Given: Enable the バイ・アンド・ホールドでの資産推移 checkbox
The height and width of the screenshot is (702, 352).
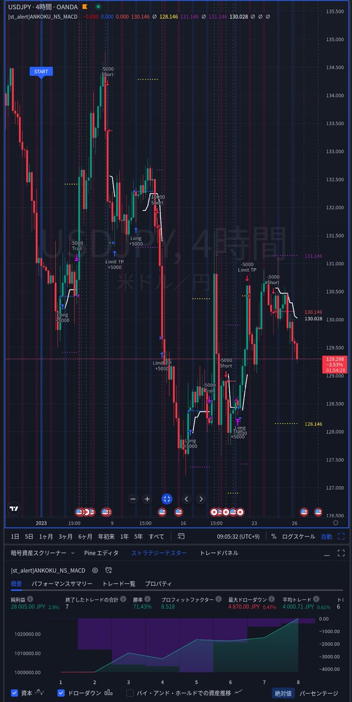Looking at the screenshot, I should [130, 693].
